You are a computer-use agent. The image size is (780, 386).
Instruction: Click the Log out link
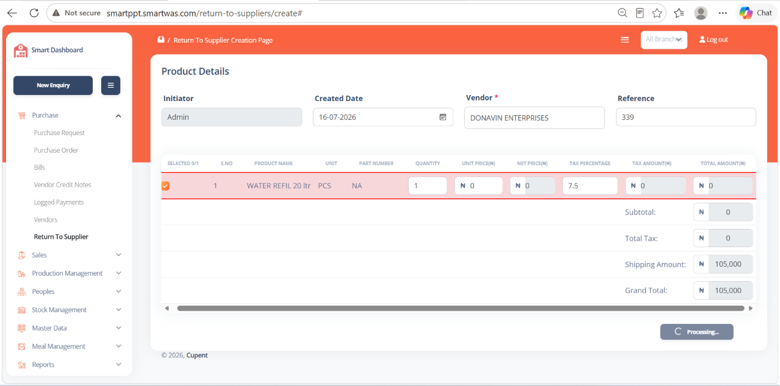click(717, 40)
